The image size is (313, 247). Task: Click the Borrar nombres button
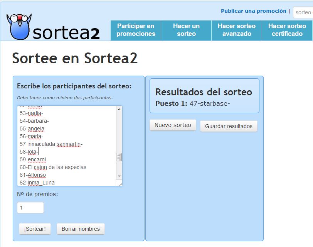(81, 229)
